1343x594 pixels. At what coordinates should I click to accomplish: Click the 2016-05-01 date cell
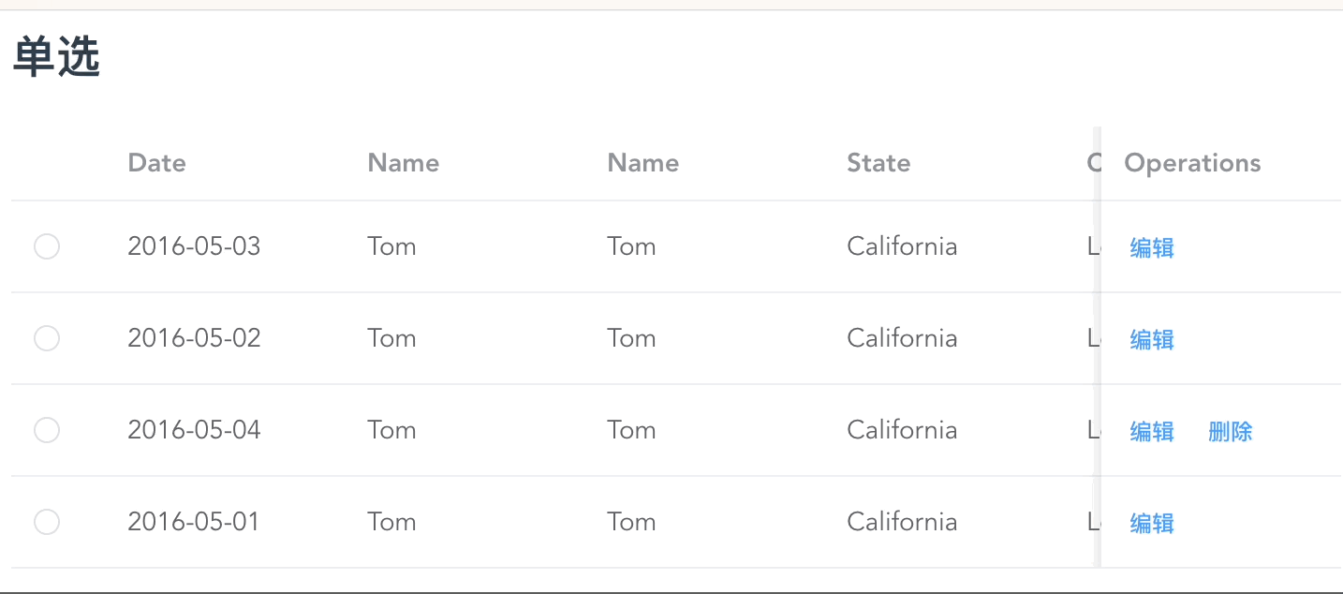[x=193, y=522]
